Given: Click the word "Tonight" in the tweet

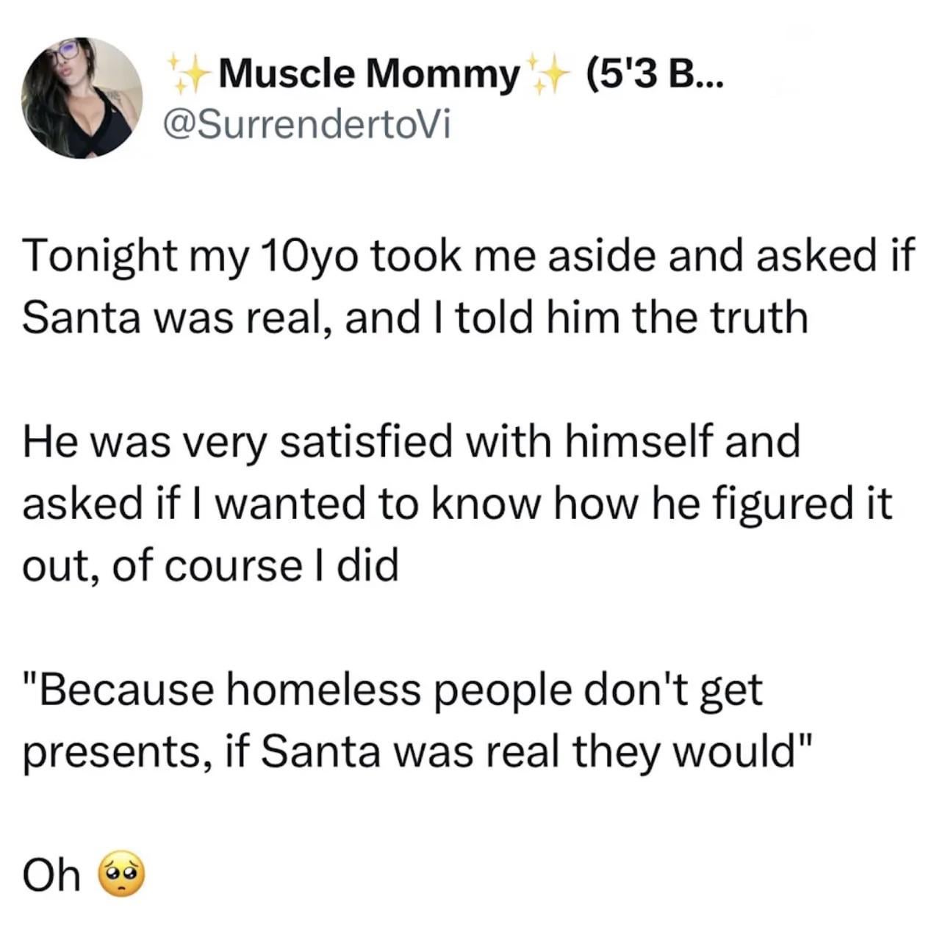Looking at the screenshot, I should click(94, 257).
